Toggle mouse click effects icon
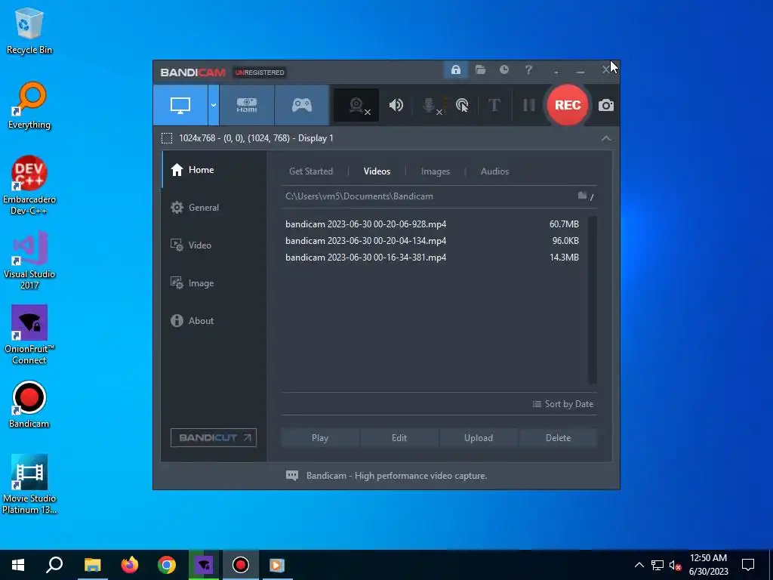 click(x=462, y=105)
